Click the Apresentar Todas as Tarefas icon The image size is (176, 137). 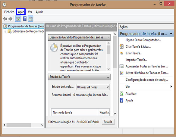[121, 66]
